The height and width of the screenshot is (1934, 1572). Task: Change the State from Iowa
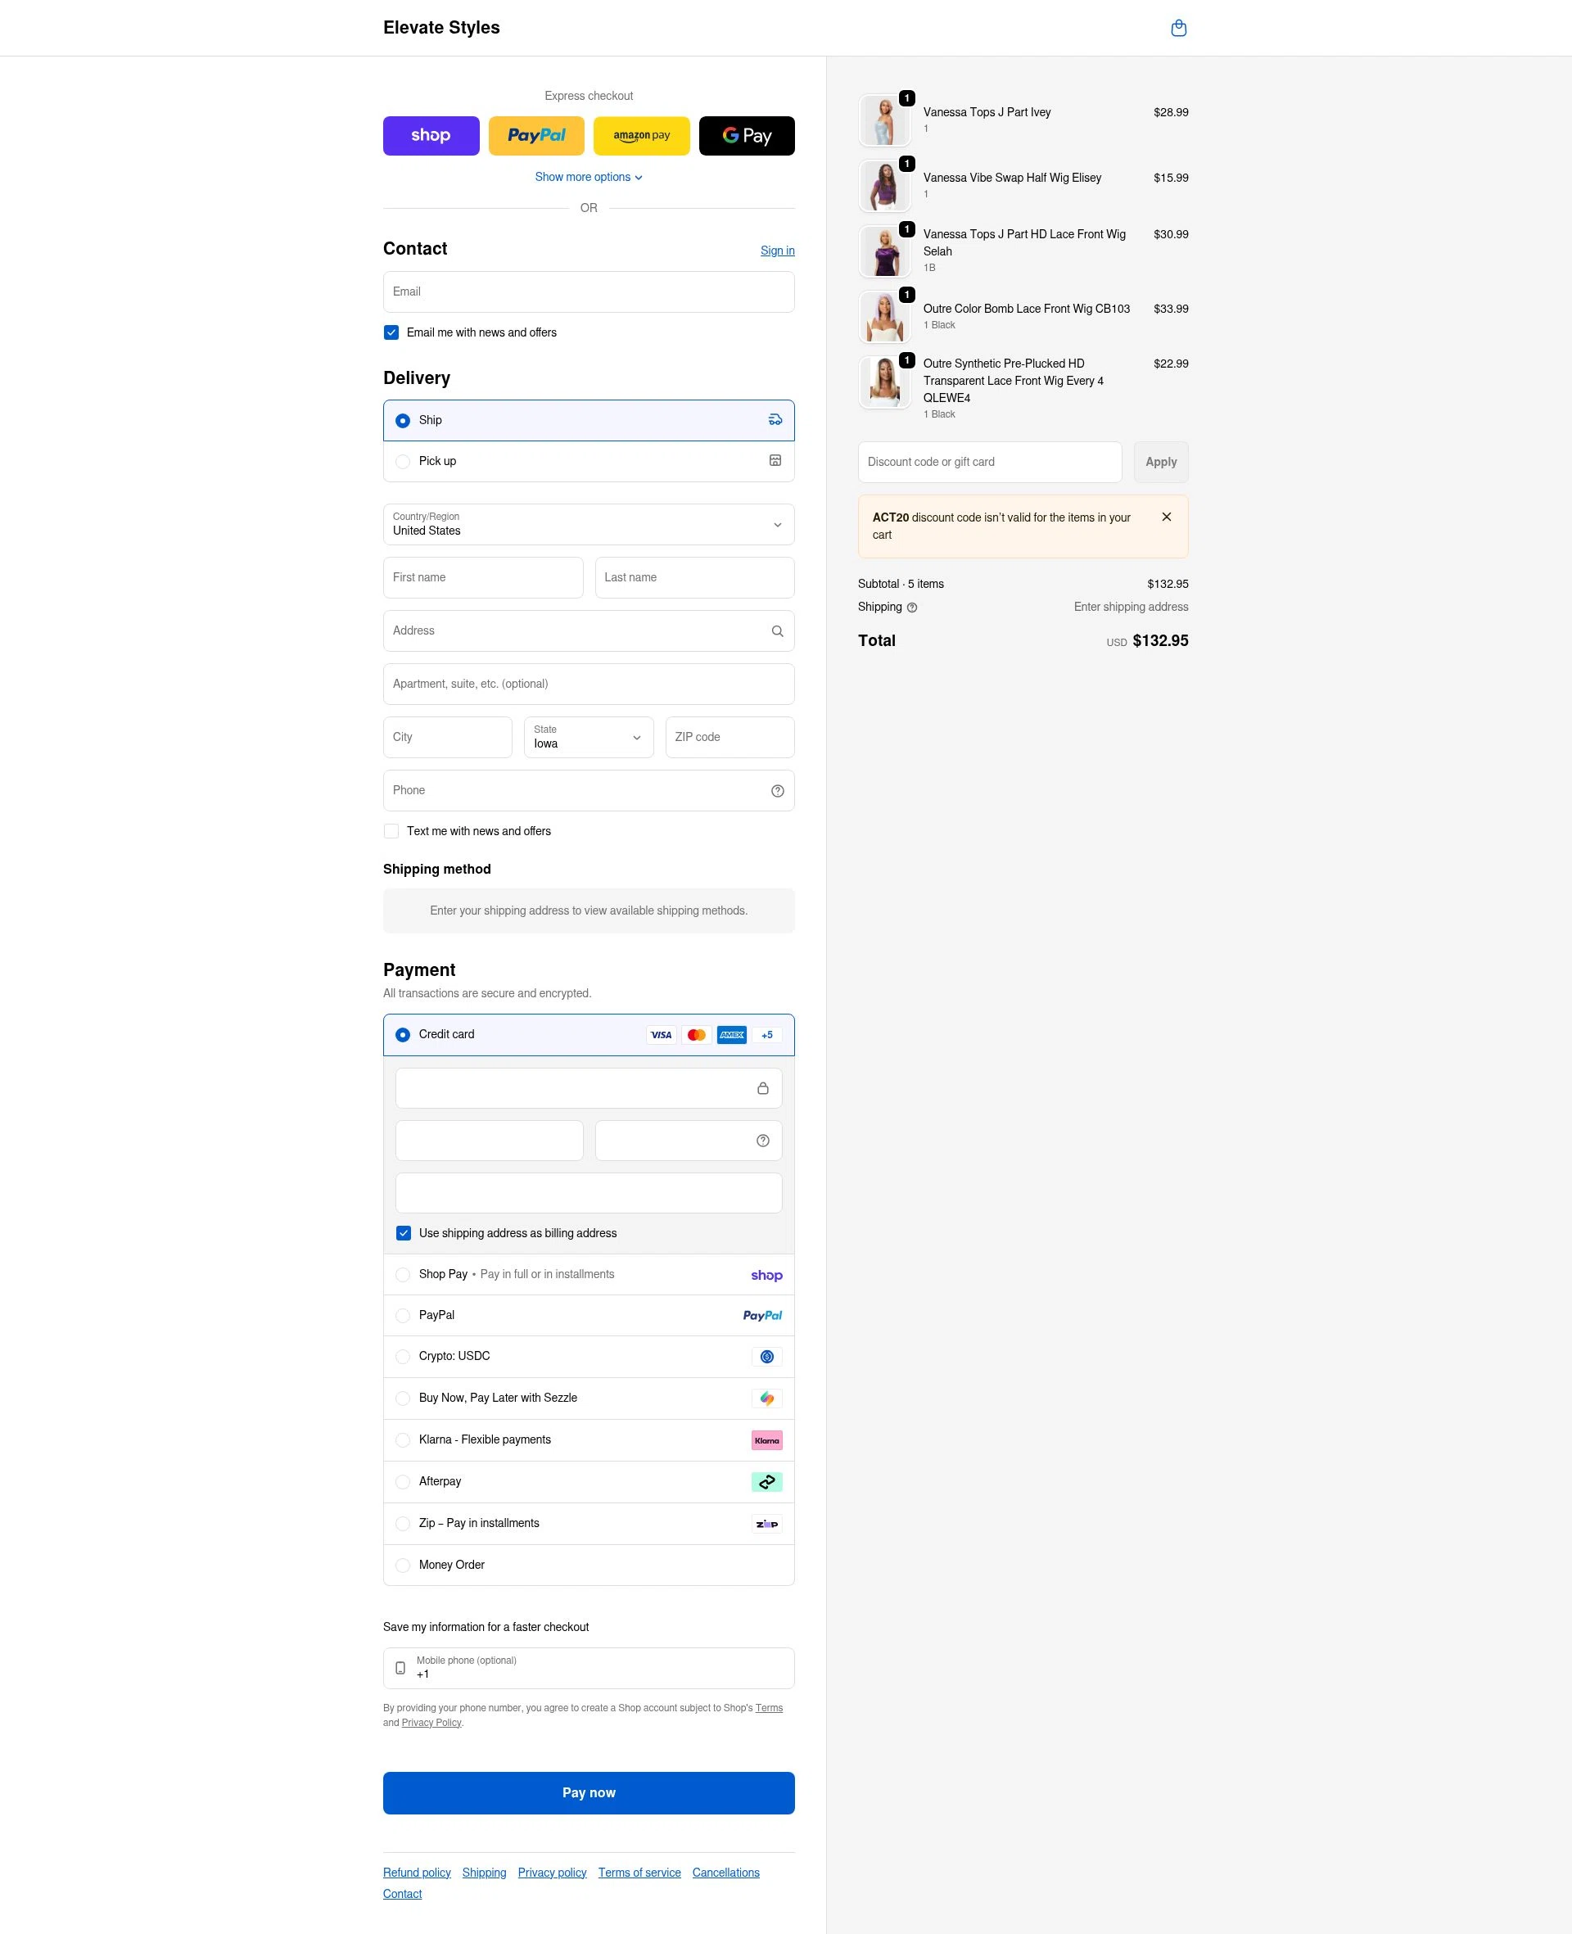click(x=589, y=736)
